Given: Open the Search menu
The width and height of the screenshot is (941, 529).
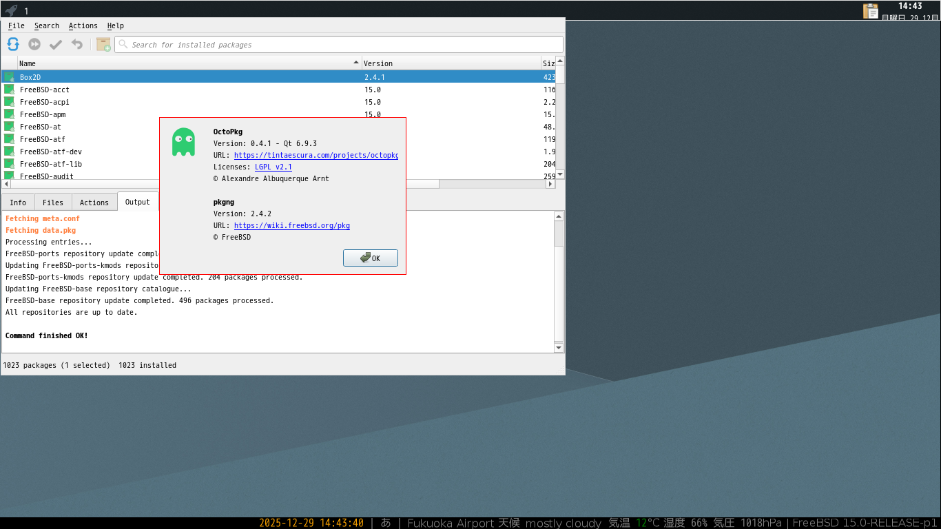Looking at the screenshot, I should pyautogui.click(x=47, y=25).
